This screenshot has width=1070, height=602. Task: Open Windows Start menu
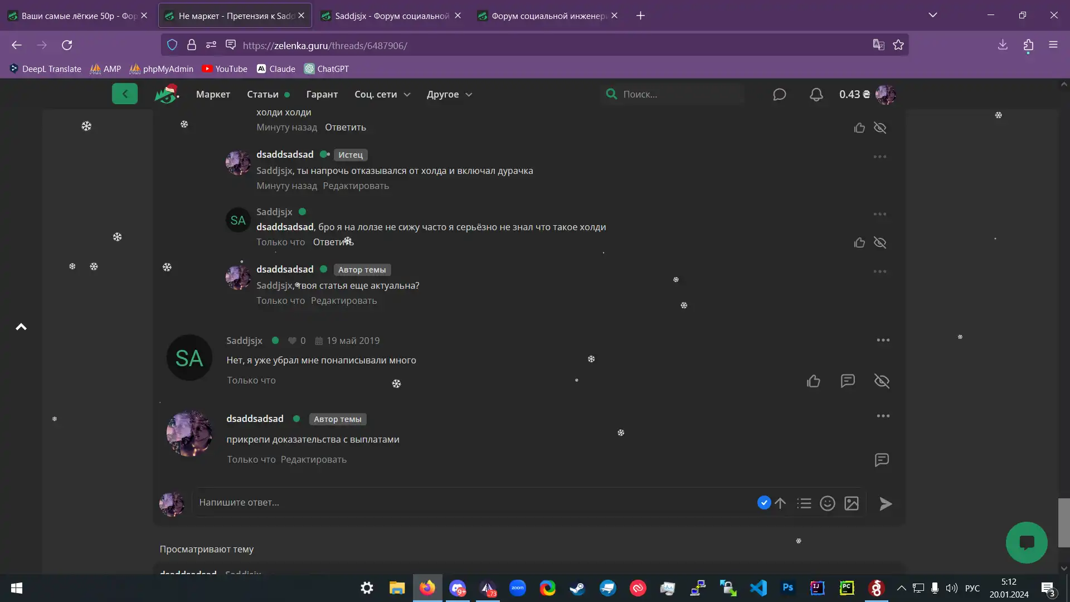click(16, 588)
